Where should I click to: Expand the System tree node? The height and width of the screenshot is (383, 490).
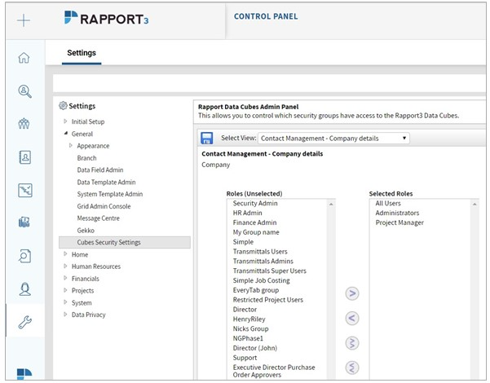[x=65, y=302]
